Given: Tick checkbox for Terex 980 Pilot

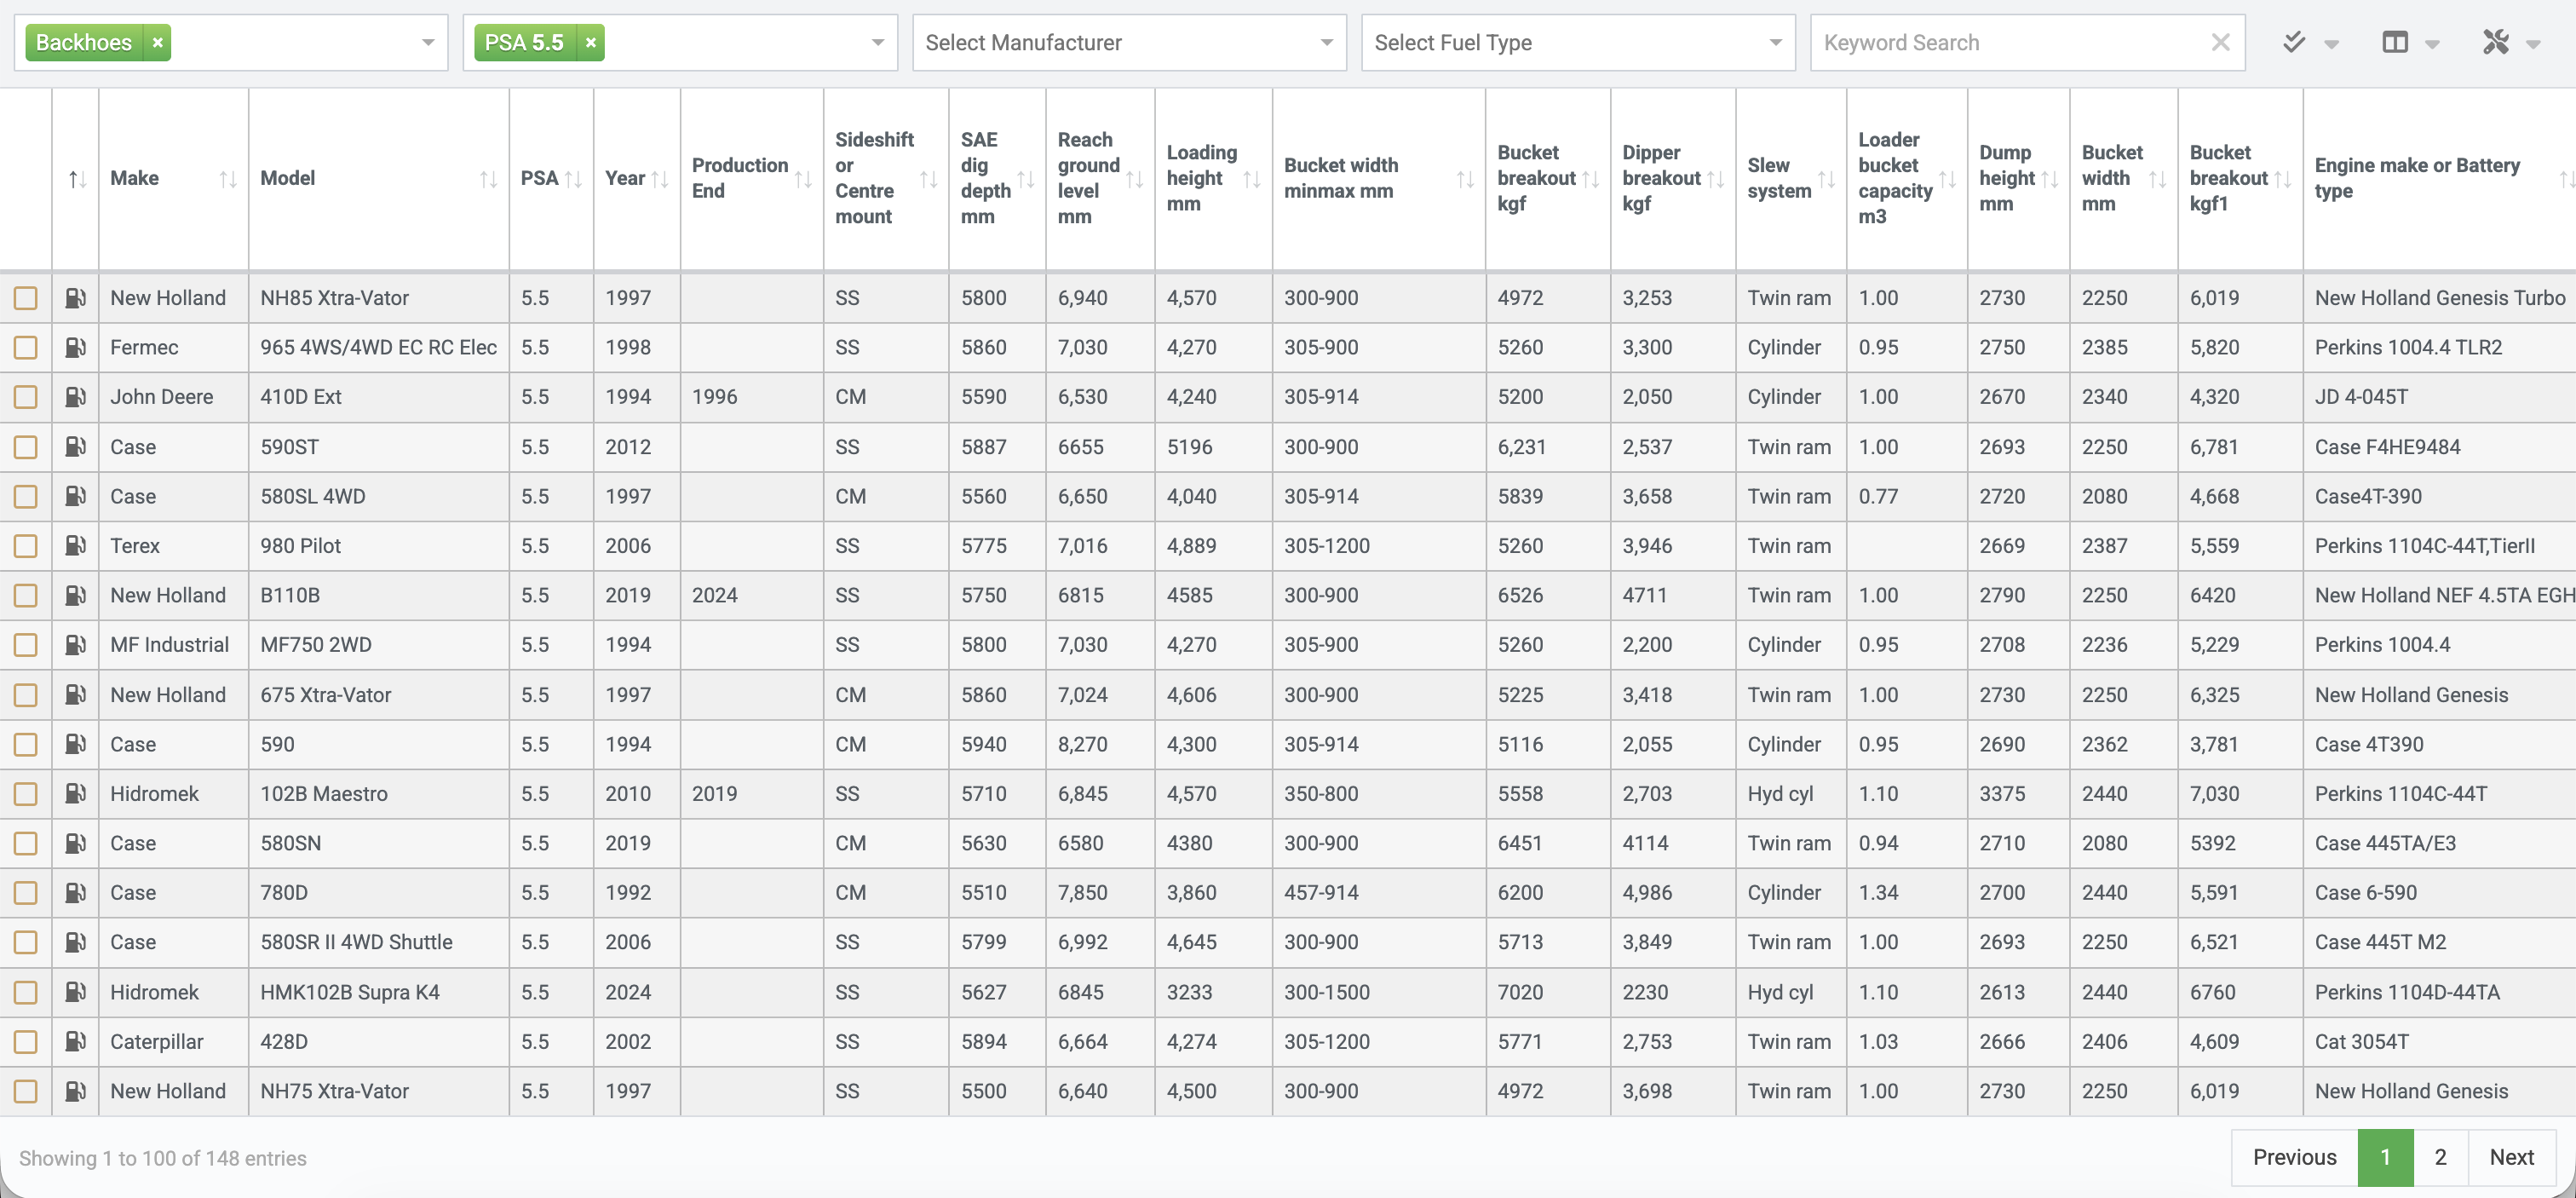Looking at the screenshot, I should [26, 546].
